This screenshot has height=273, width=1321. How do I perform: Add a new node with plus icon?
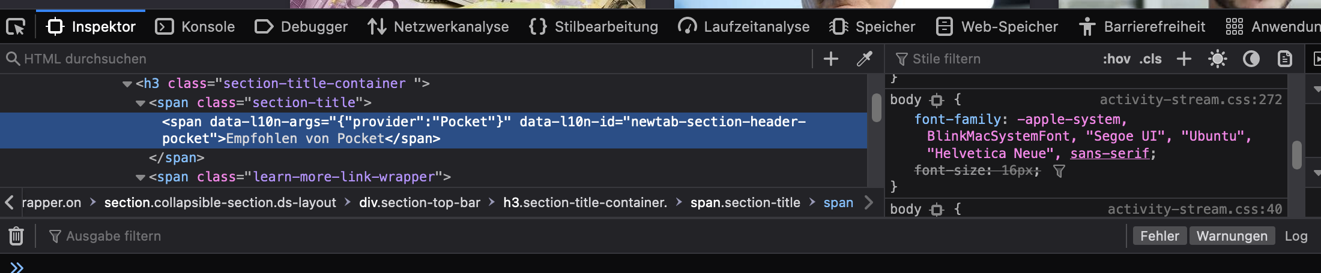click(831, 59)
